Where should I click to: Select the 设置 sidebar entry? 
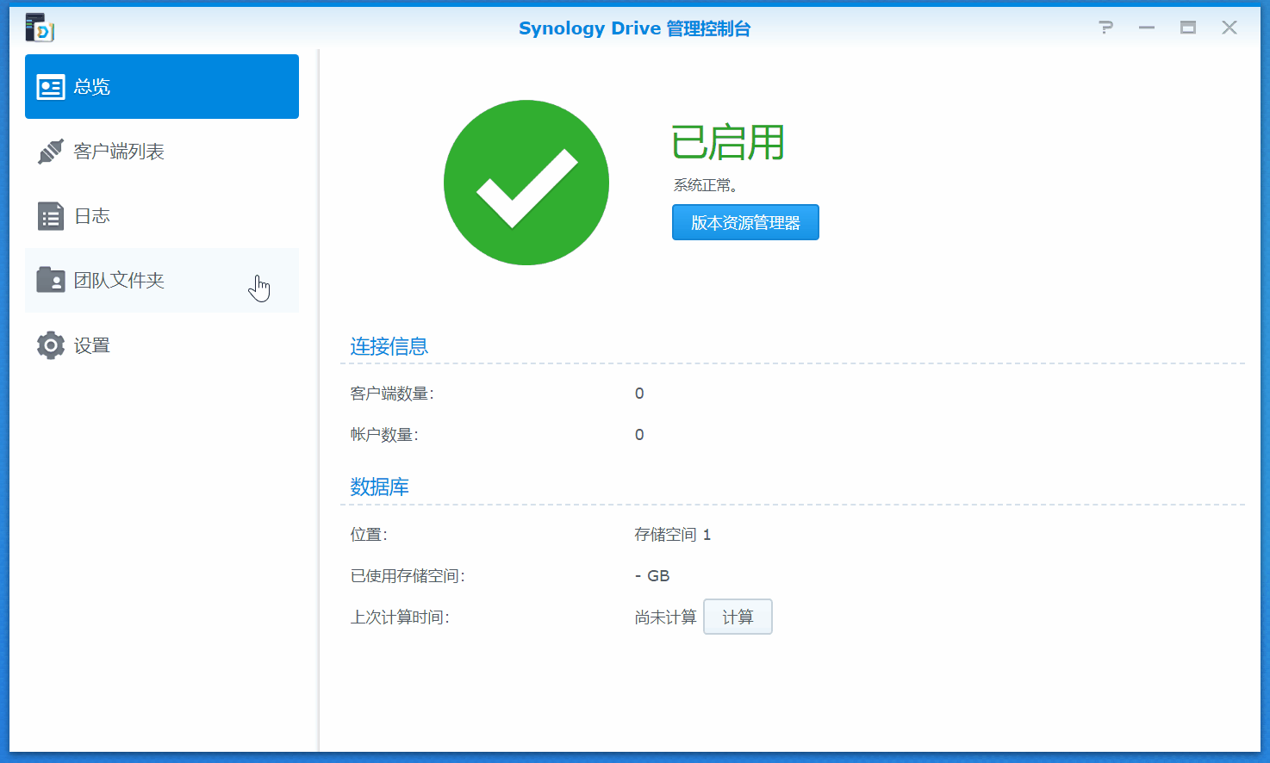[x=95, y=344]
